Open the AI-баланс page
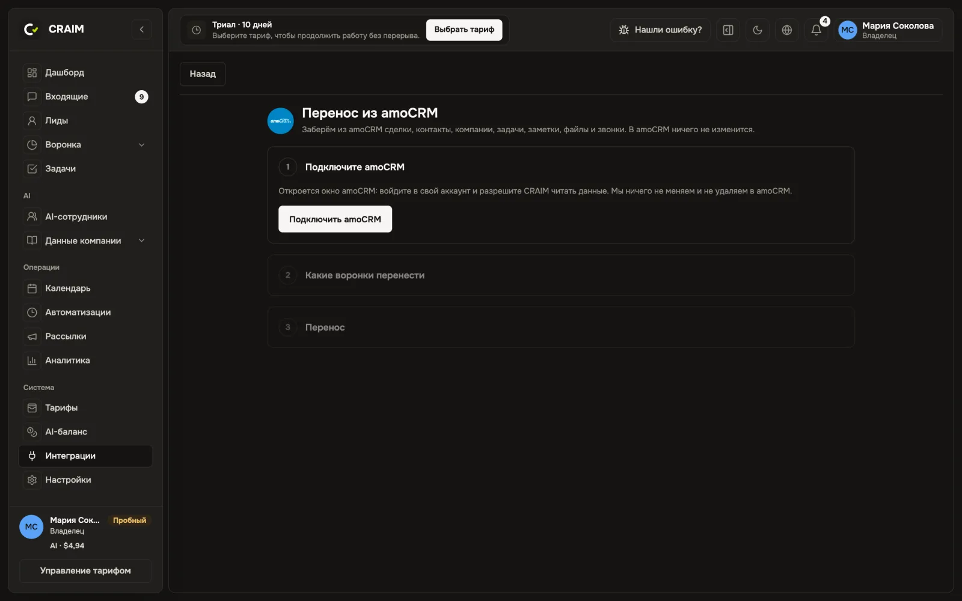The width and height of the screenshot is (962, 601). point(85,432)
